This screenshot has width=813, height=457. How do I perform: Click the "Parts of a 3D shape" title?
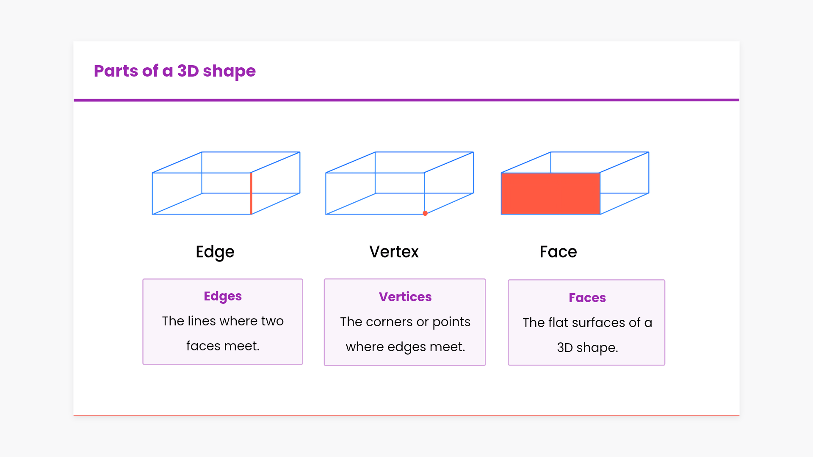pyautogui.click(x=174, y=71)
